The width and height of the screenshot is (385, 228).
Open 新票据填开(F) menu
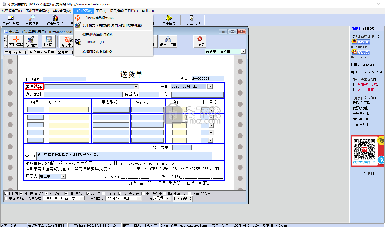(12, 11)
